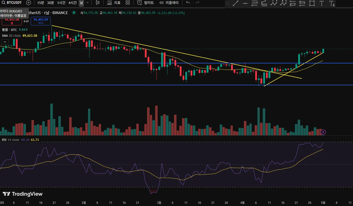Collapse the indicator legend with chevron button
Viewport: 353px width, 206px height.
(x=5, y=42)
